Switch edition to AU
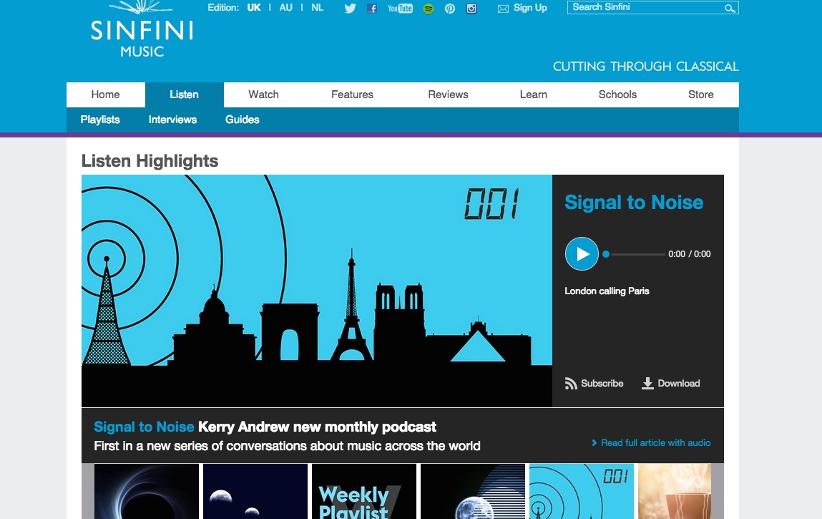This screenshot has height=519, width=822. (285, 7)
